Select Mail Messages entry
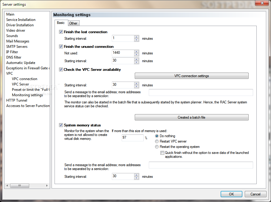271x202 pixels. click(x=18, y=41)
